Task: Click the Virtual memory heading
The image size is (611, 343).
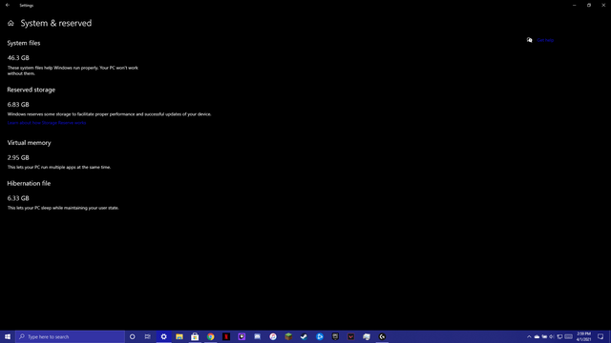Action: point(30,143)
